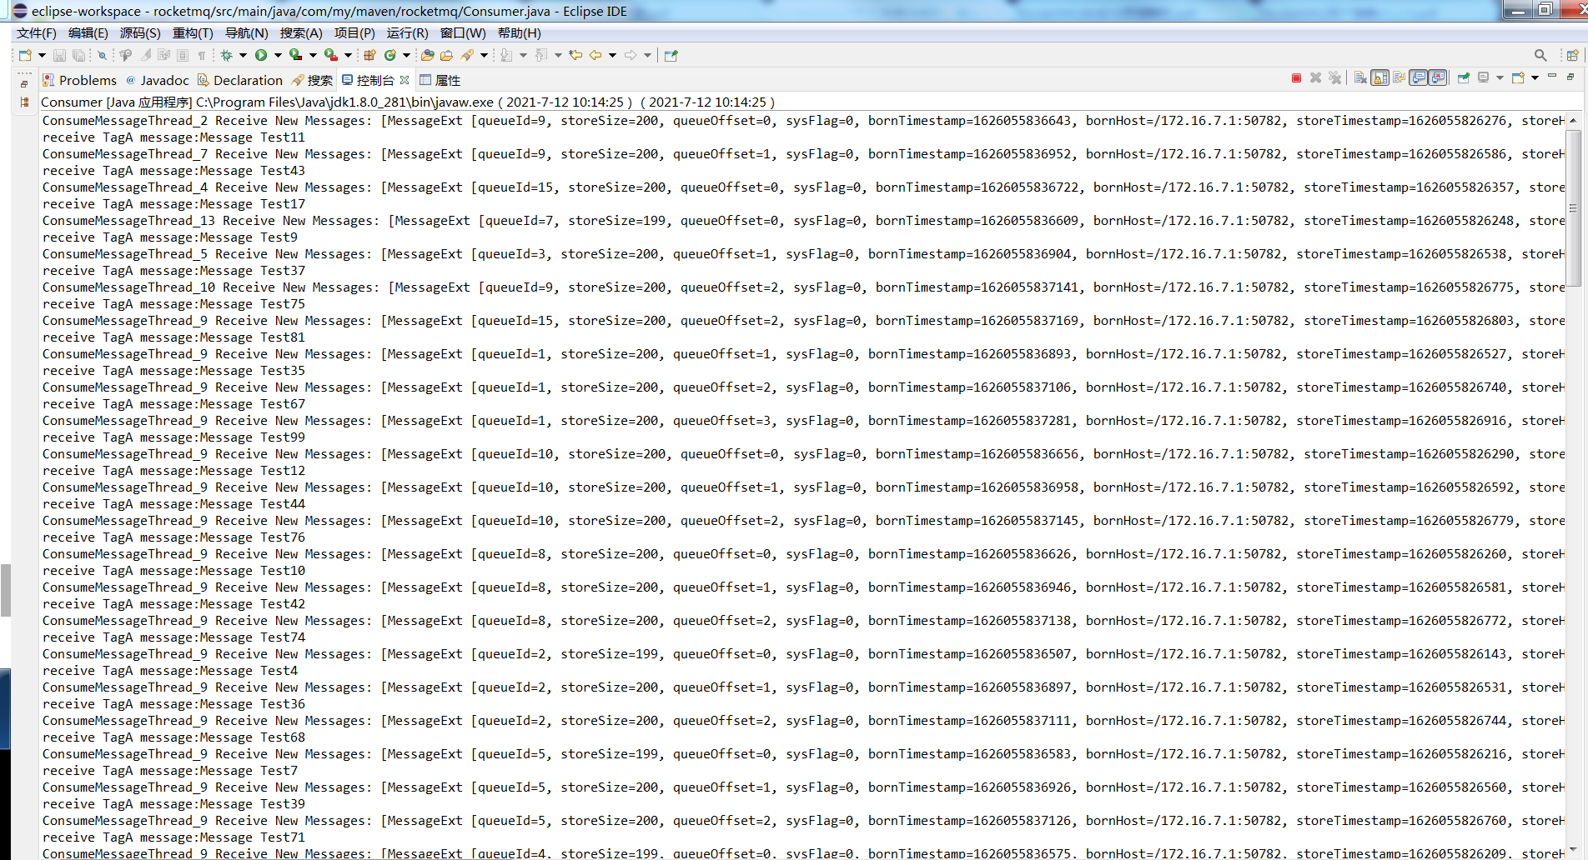The width and height of the screenshot is (1588, 860).
Task: Click the New Java Class icon
Action: pyautogui.click(x=390, y=55)
